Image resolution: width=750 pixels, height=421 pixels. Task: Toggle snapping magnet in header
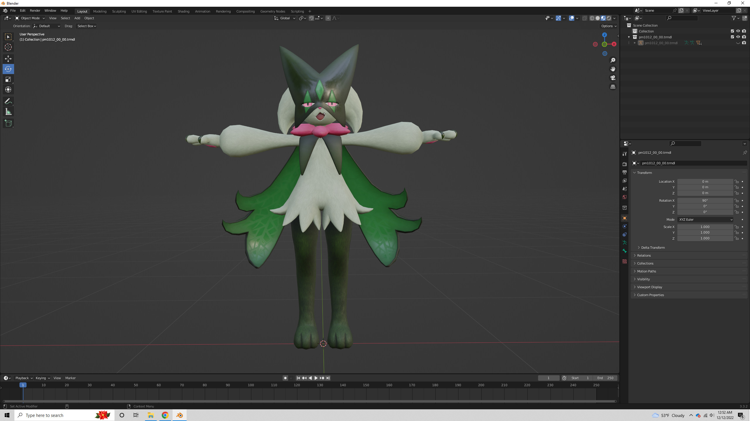(x=311, y=18)
